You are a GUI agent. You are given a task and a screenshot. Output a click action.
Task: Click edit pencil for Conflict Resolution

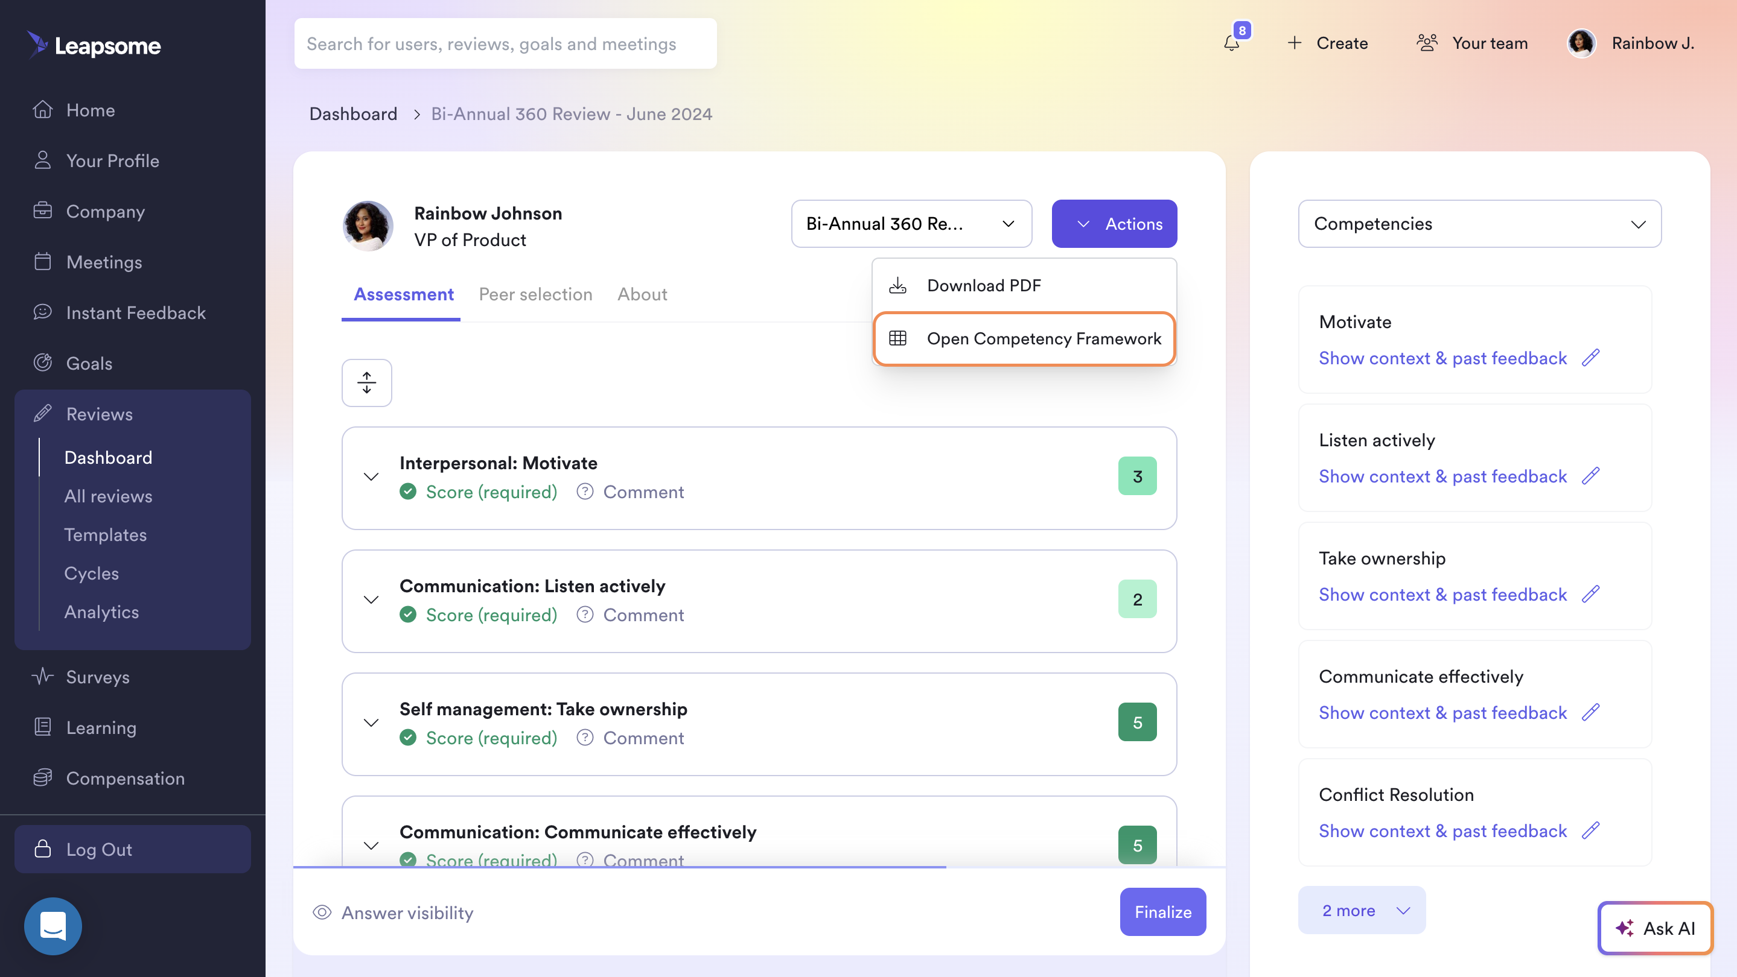1591,830
